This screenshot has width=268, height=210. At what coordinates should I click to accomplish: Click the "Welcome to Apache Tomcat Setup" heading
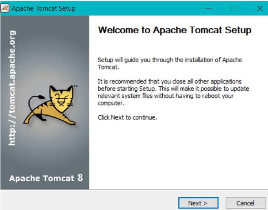175,30
